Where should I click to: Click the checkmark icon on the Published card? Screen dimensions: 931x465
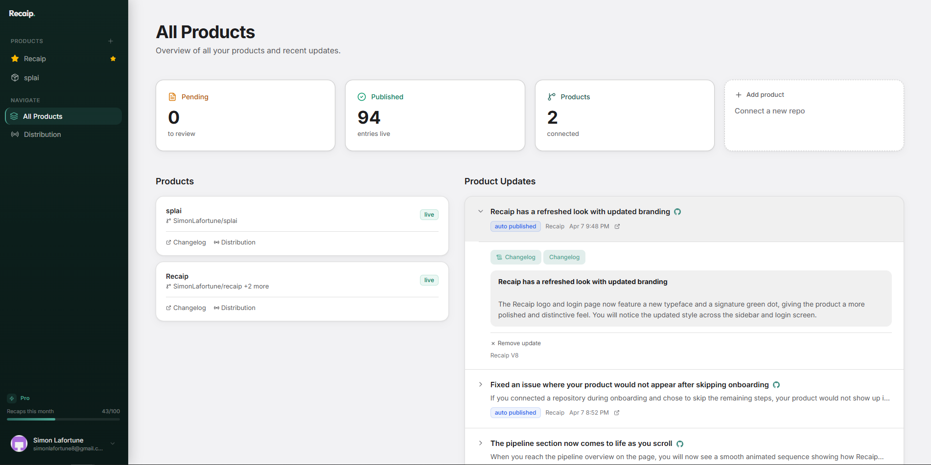[x=361, y=97]
